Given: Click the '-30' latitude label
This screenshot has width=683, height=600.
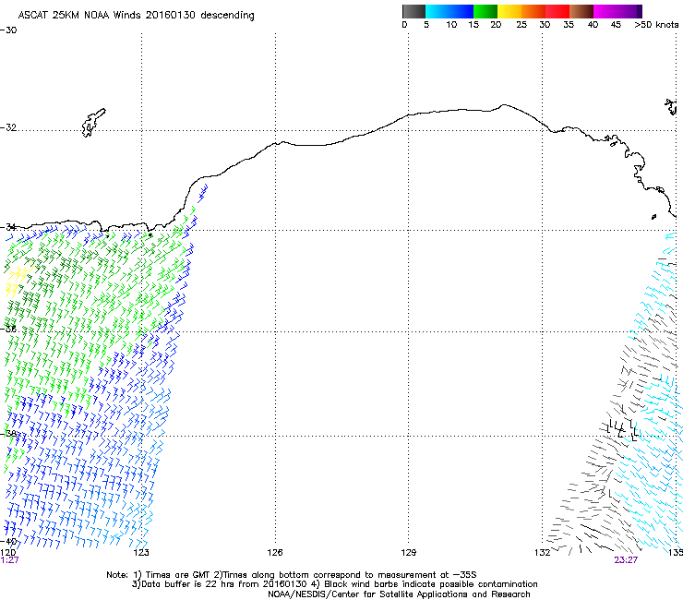Looking at the screenshot, I should (x=8, y=30).
